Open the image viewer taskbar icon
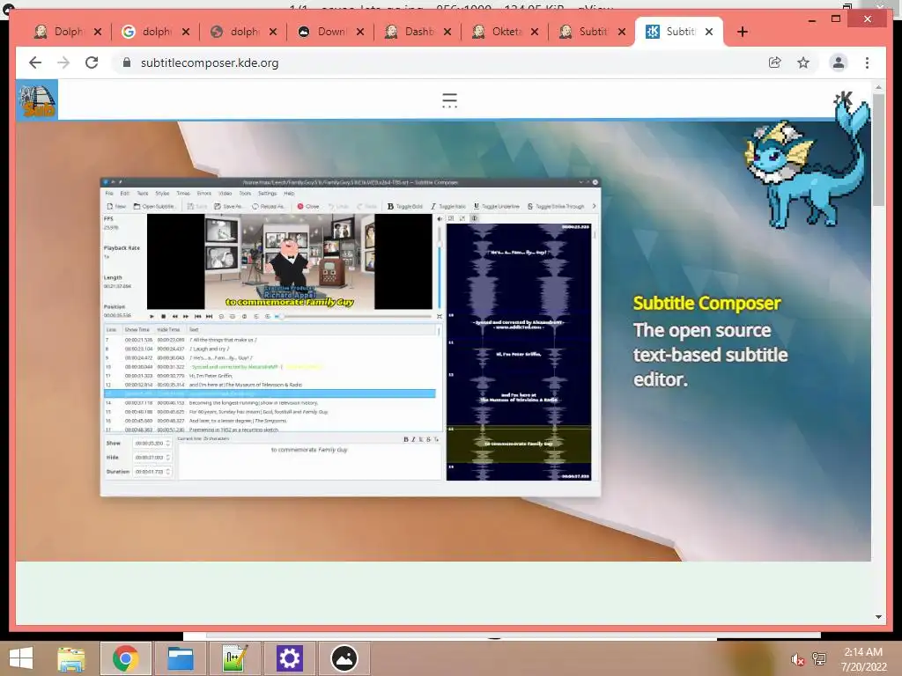Viewport: 902px width, 676px height. point(344,658)
